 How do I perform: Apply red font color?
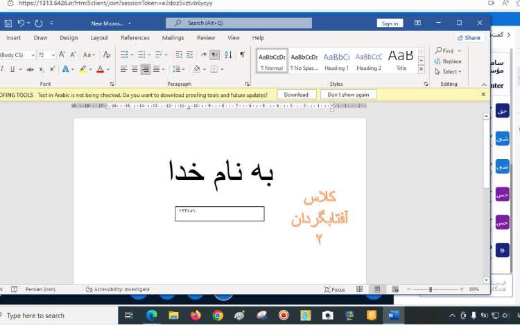[x=100, y=69]
